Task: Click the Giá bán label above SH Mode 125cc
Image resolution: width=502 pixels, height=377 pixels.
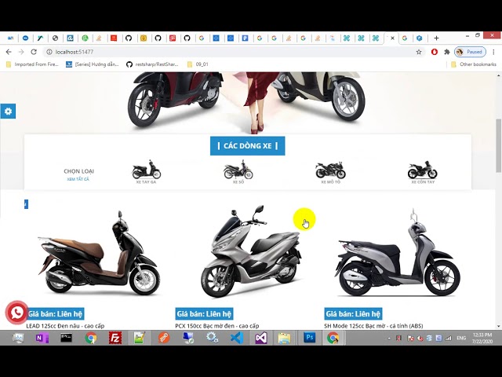Action: pyautogui.click(x=353, y=314)
